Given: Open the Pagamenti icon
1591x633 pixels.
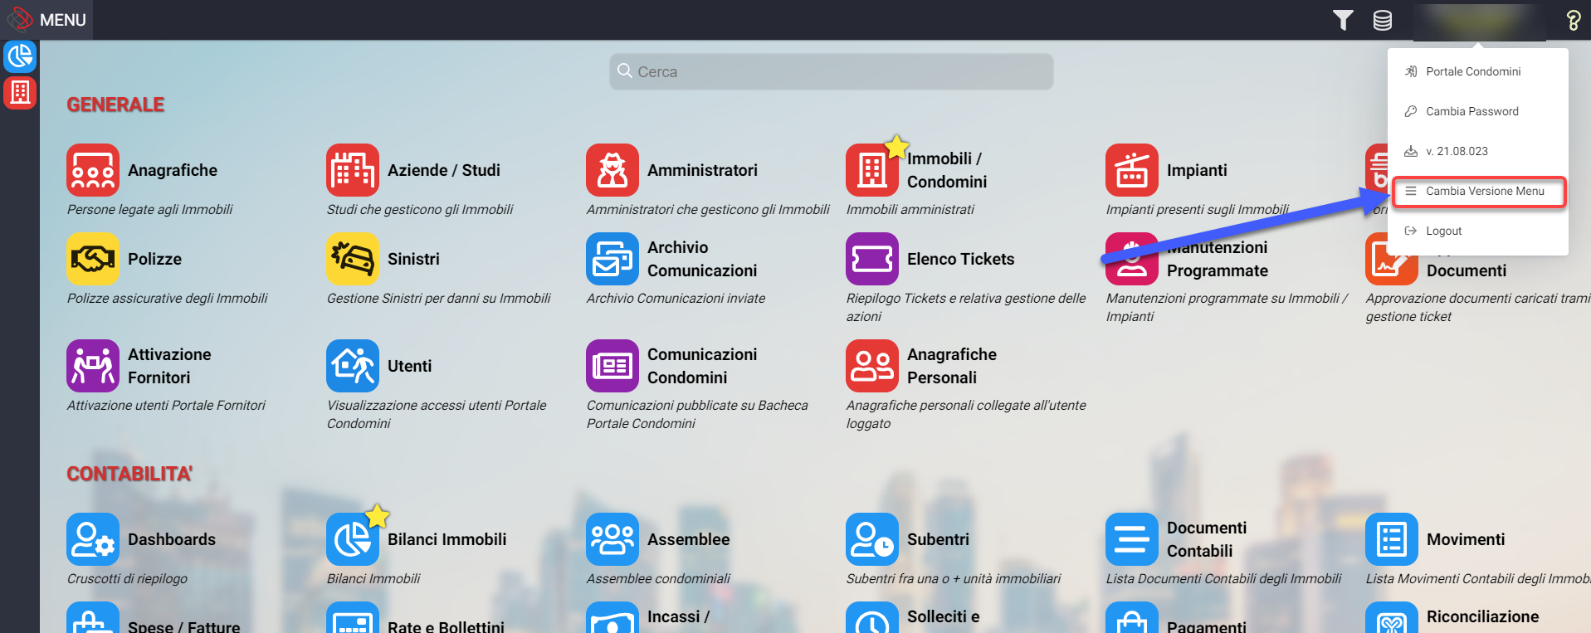Looking at the screenshot, I should (x=1132, y=618).
